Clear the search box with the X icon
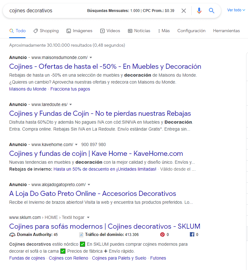Viewport: 248px width, 270px height. [x=184, y=11]
